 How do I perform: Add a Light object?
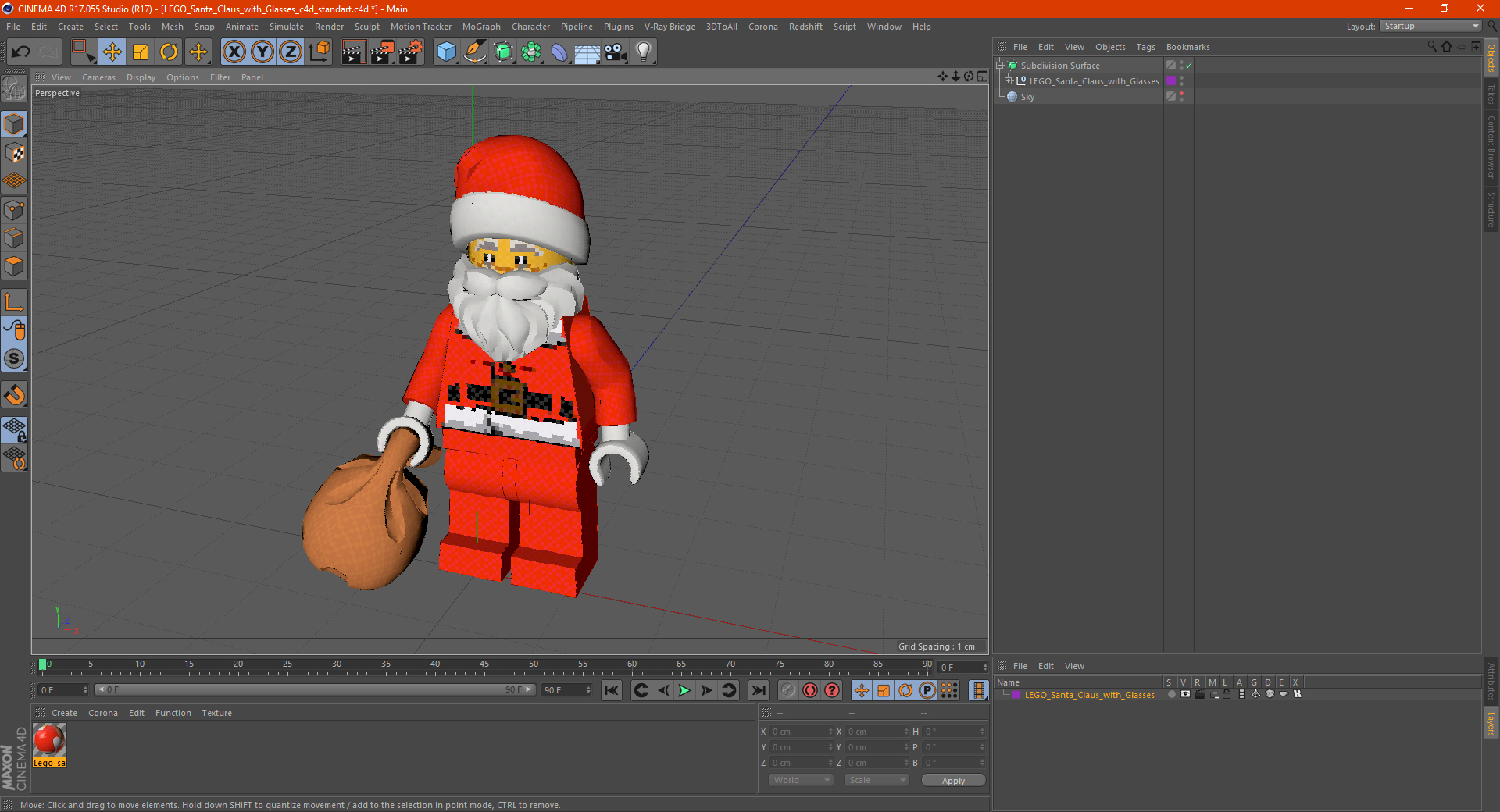point(644,52)
